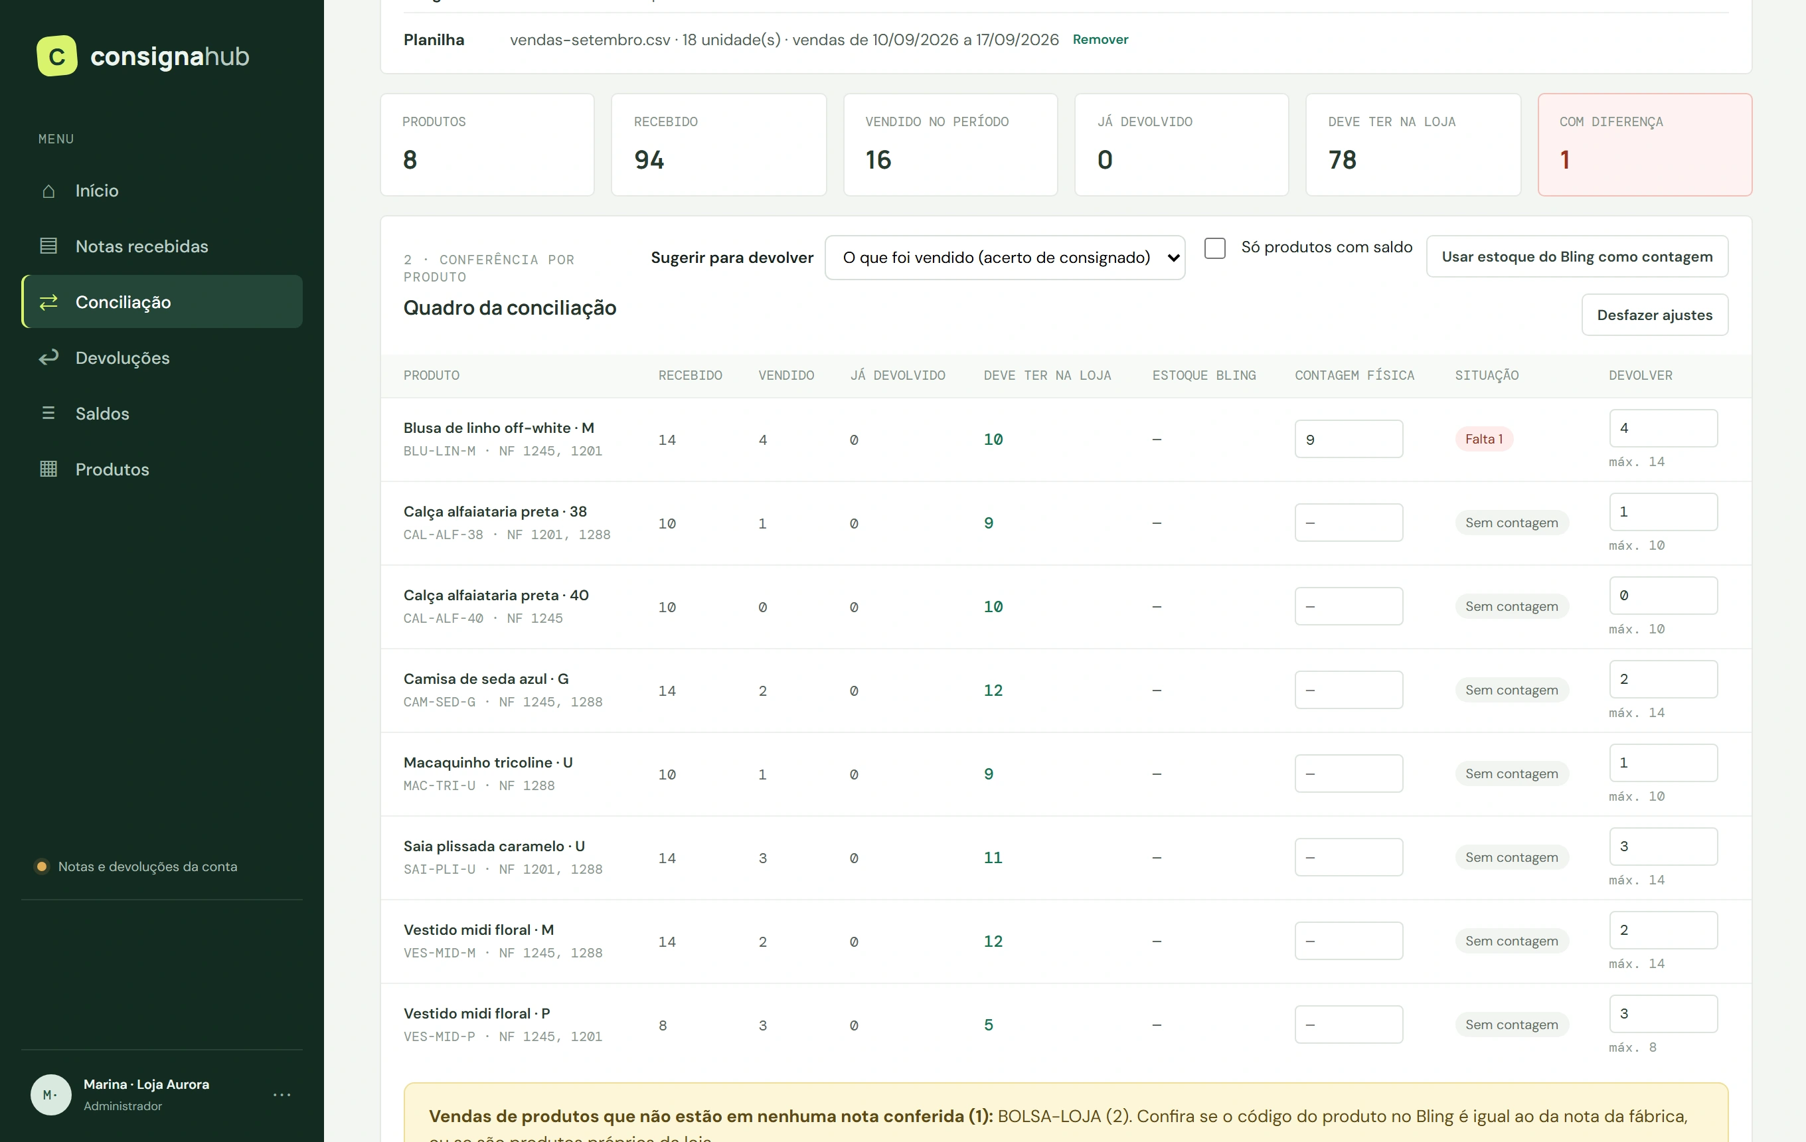
Task: Click devolver field for Macaquinho tricoline
Action: (1663, 763)
